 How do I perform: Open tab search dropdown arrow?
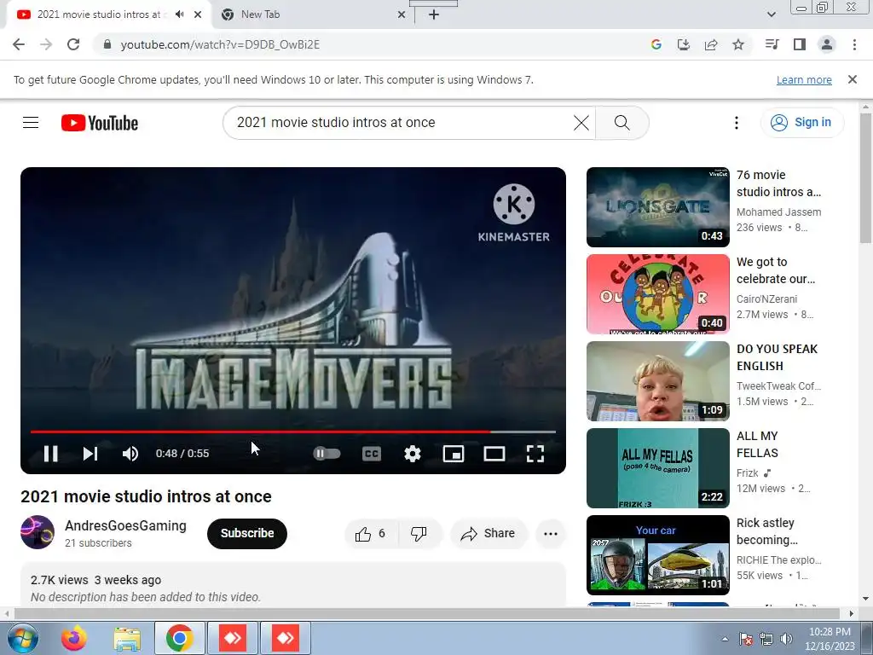[x=772, y=14]
